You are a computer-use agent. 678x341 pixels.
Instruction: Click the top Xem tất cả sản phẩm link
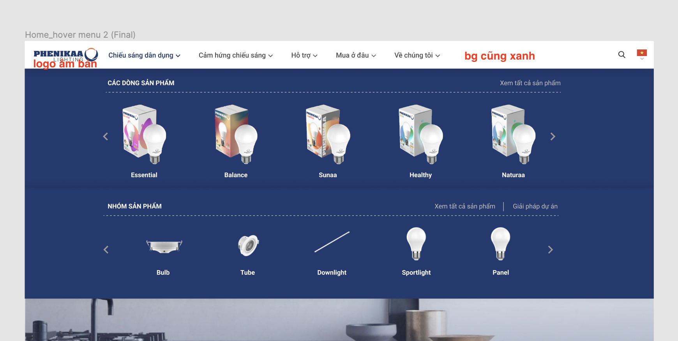[x=530, y=83]
